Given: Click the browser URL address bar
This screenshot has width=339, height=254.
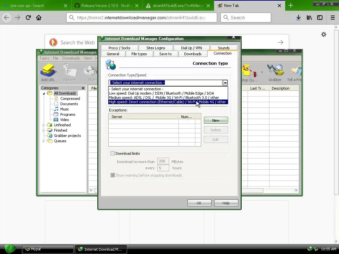Looking at the screenshot, I should pos(142,18).
